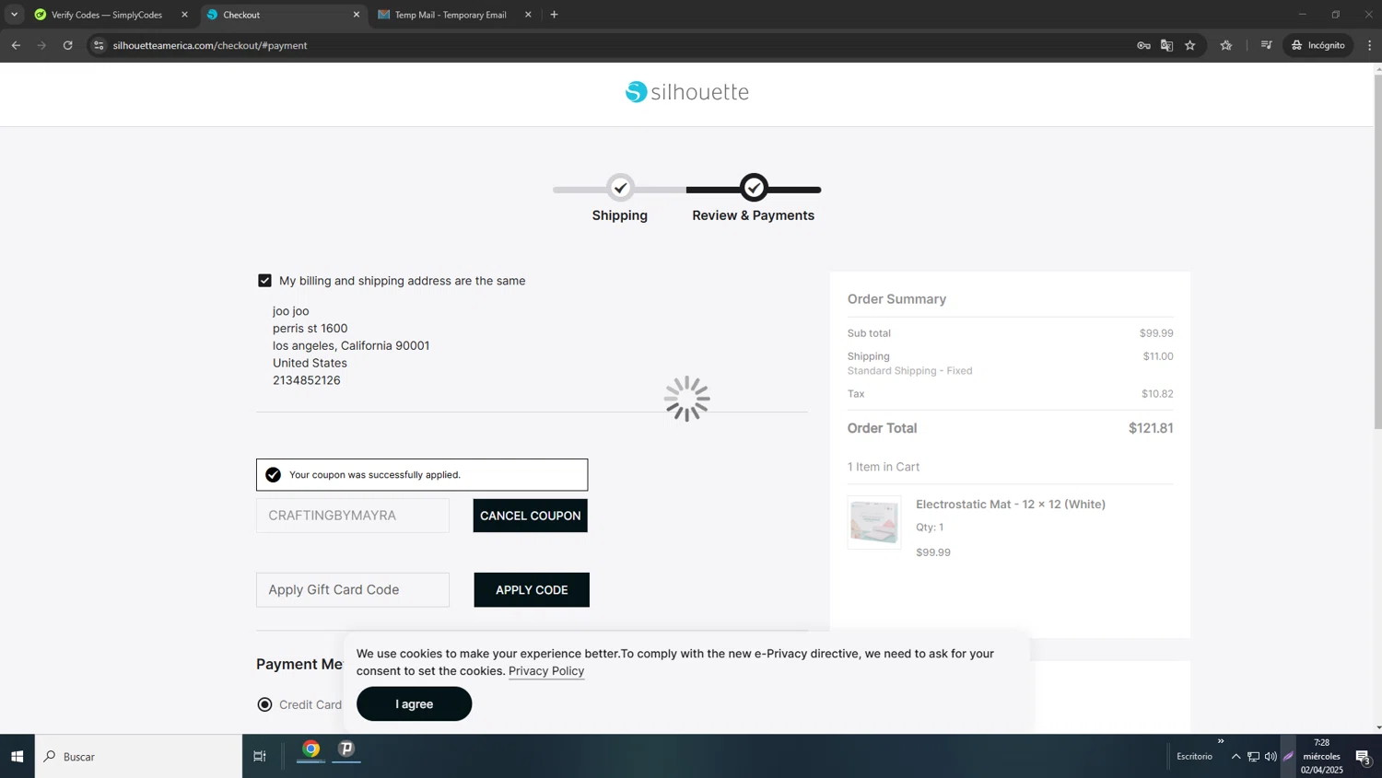The height and width of the screenshot is (778, 1382).
Task: Click the Tax $10.82 value
Action: click(x=1157, y=394)
